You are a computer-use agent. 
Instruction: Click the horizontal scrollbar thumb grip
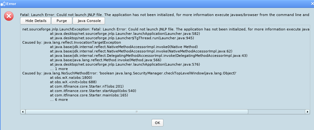pyautogui.click(x=137, y=111)
